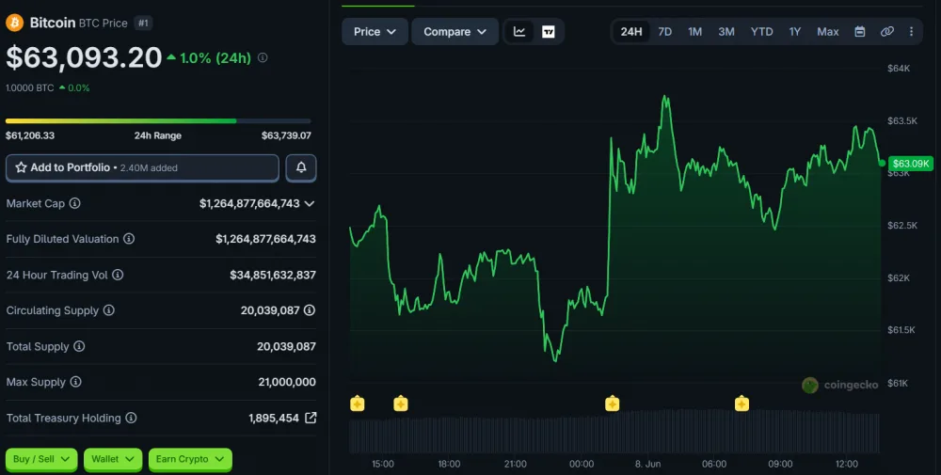Click the Add to Portfolio button
Viewport: 941px width, 475px height.
point(142,168)
